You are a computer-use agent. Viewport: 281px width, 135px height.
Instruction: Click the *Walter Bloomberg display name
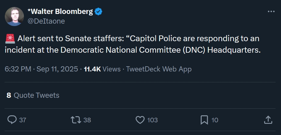pyautogui.click(x=60, y=12)
